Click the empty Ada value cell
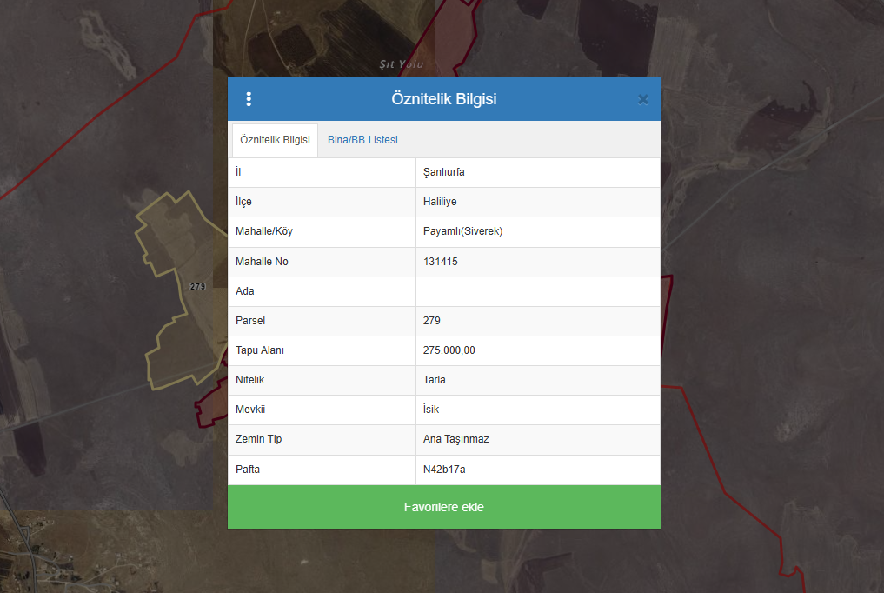 pos(537,291)
